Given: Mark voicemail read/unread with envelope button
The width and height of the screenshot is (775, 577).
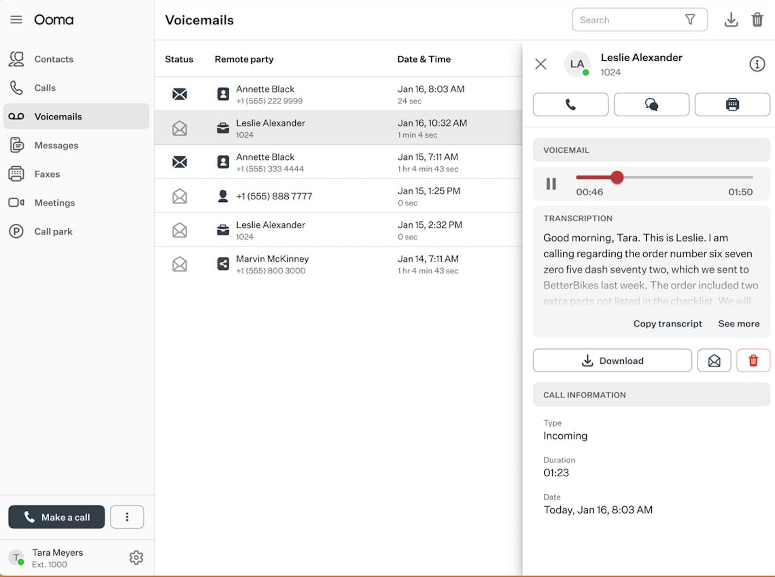Looking at the screenshot, I should point(714,361).
